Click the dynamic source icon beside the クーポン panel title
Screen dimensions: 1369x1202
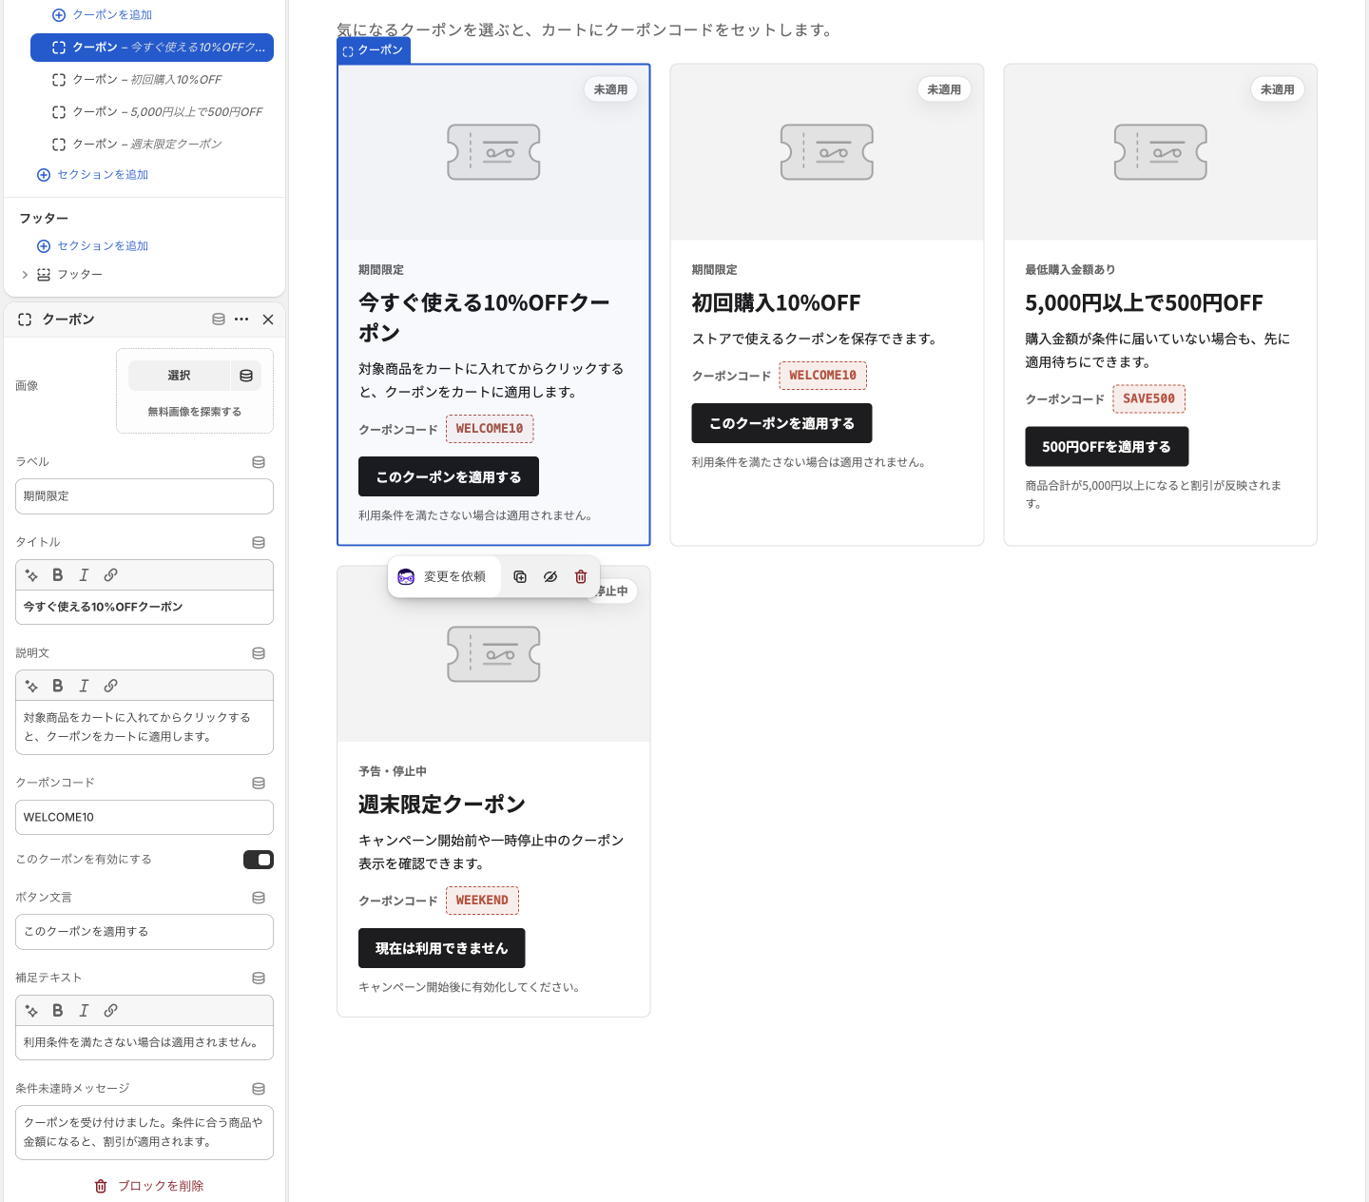click(x=219, y=320)
